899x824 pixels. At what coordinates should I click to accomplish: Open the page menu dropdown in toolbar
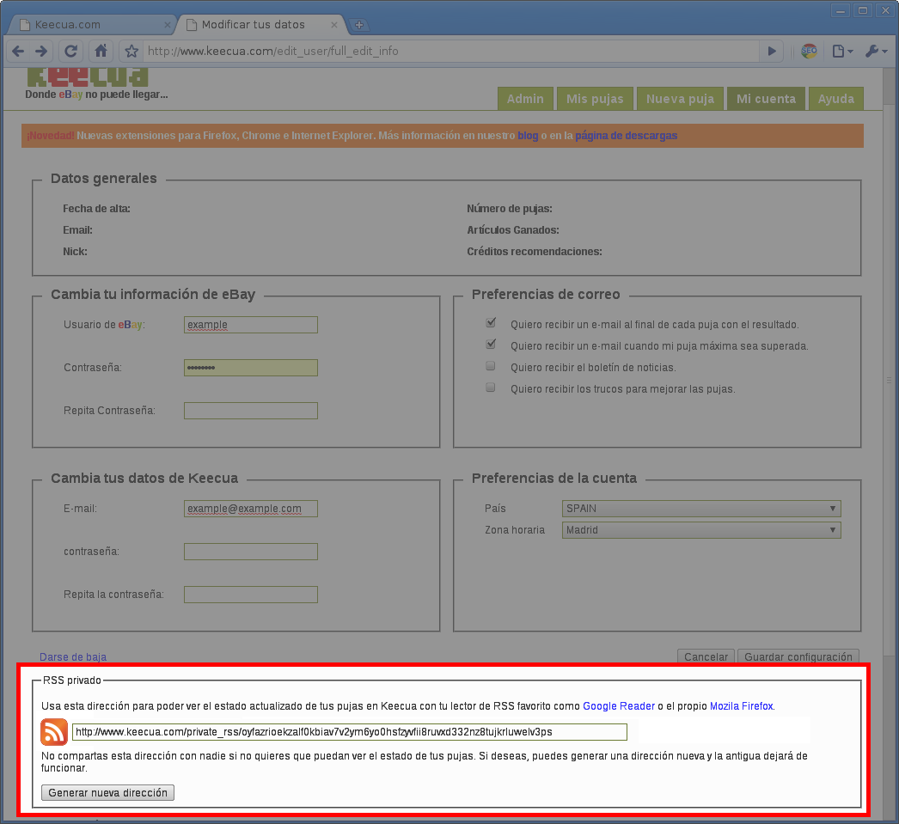click(842, 51)
